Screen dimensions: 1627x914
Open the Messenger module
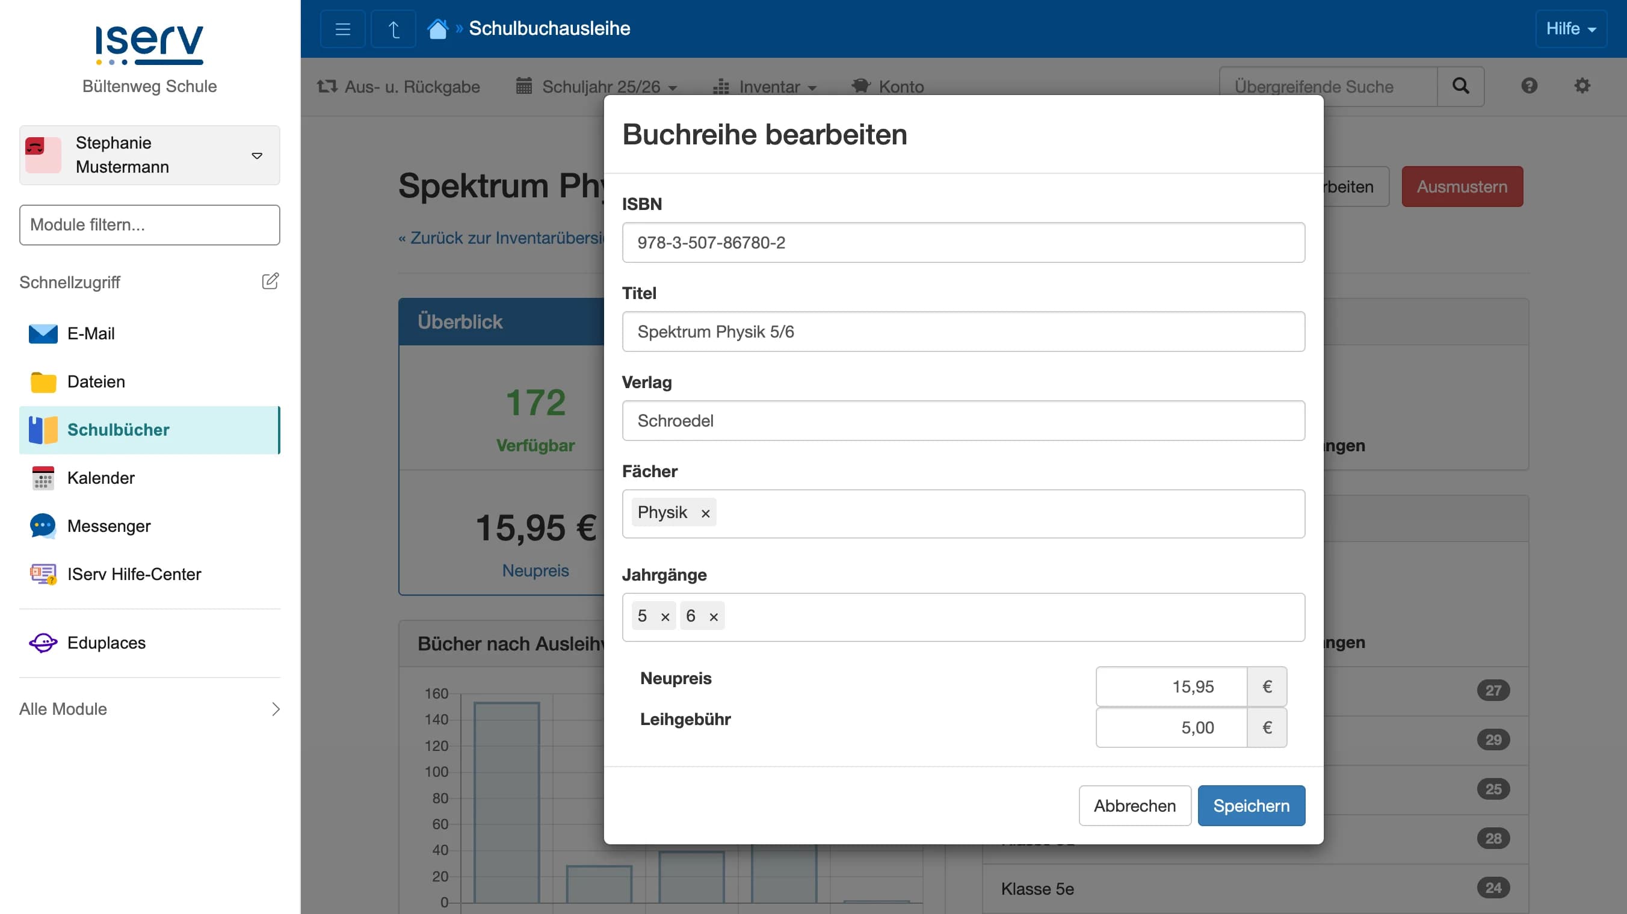[x=109, y=525]
